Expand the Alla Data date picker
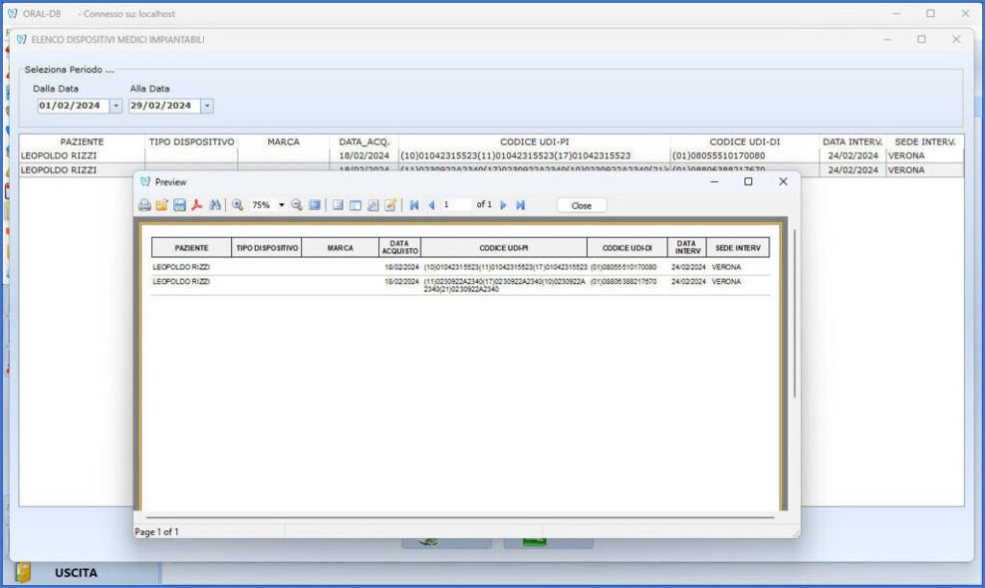 point(207,106)
